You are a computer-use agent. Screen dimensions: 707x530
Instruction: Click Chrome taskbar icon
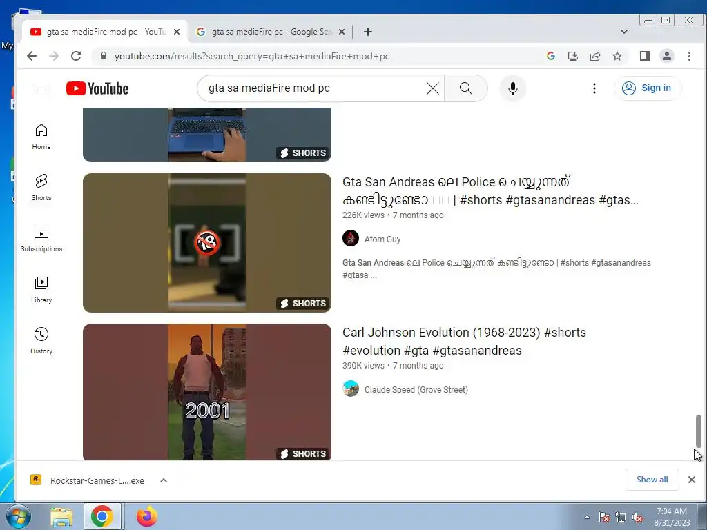[x=102, y=516]
